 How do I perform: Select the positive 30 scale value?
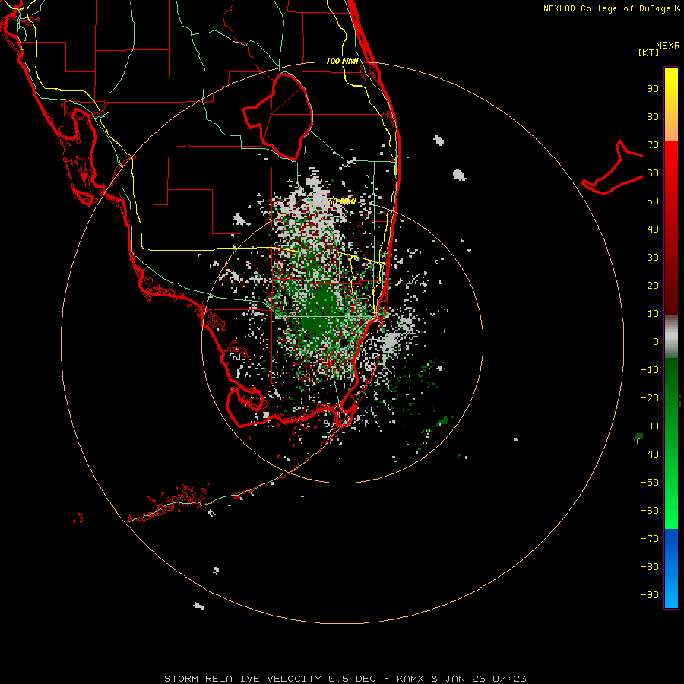[653, 258]
